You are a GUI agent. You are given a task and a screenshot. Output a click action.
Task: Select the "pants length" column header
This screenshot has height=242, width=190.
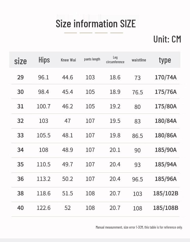pyautogui.click(x=92, y=59)
